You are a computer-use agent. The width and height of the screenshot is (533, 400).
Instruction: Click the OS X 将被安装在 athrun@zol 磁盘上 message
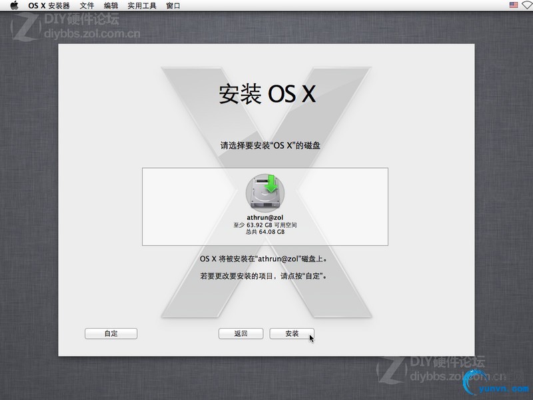pos(264,259)
